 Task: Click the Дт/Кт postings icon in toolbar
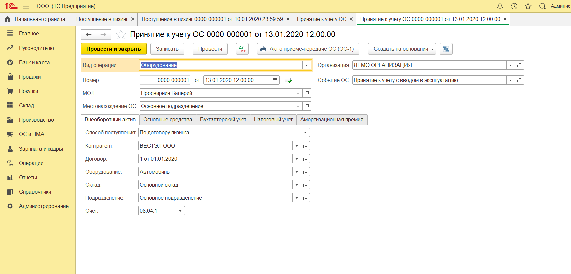242,49
